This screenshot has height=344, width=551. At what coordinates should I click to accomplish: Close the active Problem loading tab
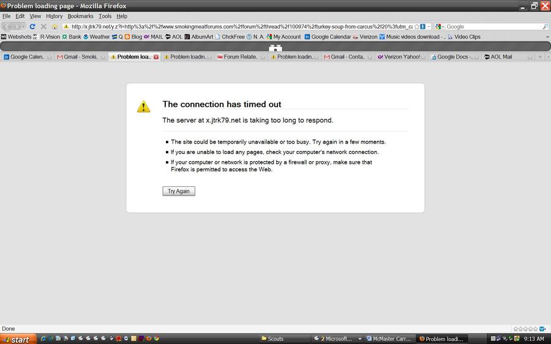(x=156, y=57)
